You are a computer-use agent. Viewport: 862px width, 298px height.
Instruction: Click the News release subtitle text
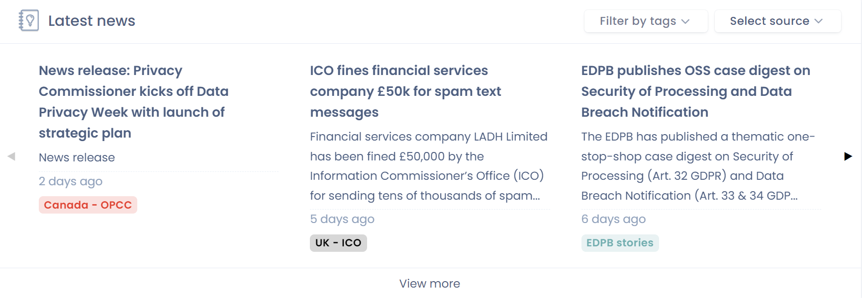tap(77, 157)
